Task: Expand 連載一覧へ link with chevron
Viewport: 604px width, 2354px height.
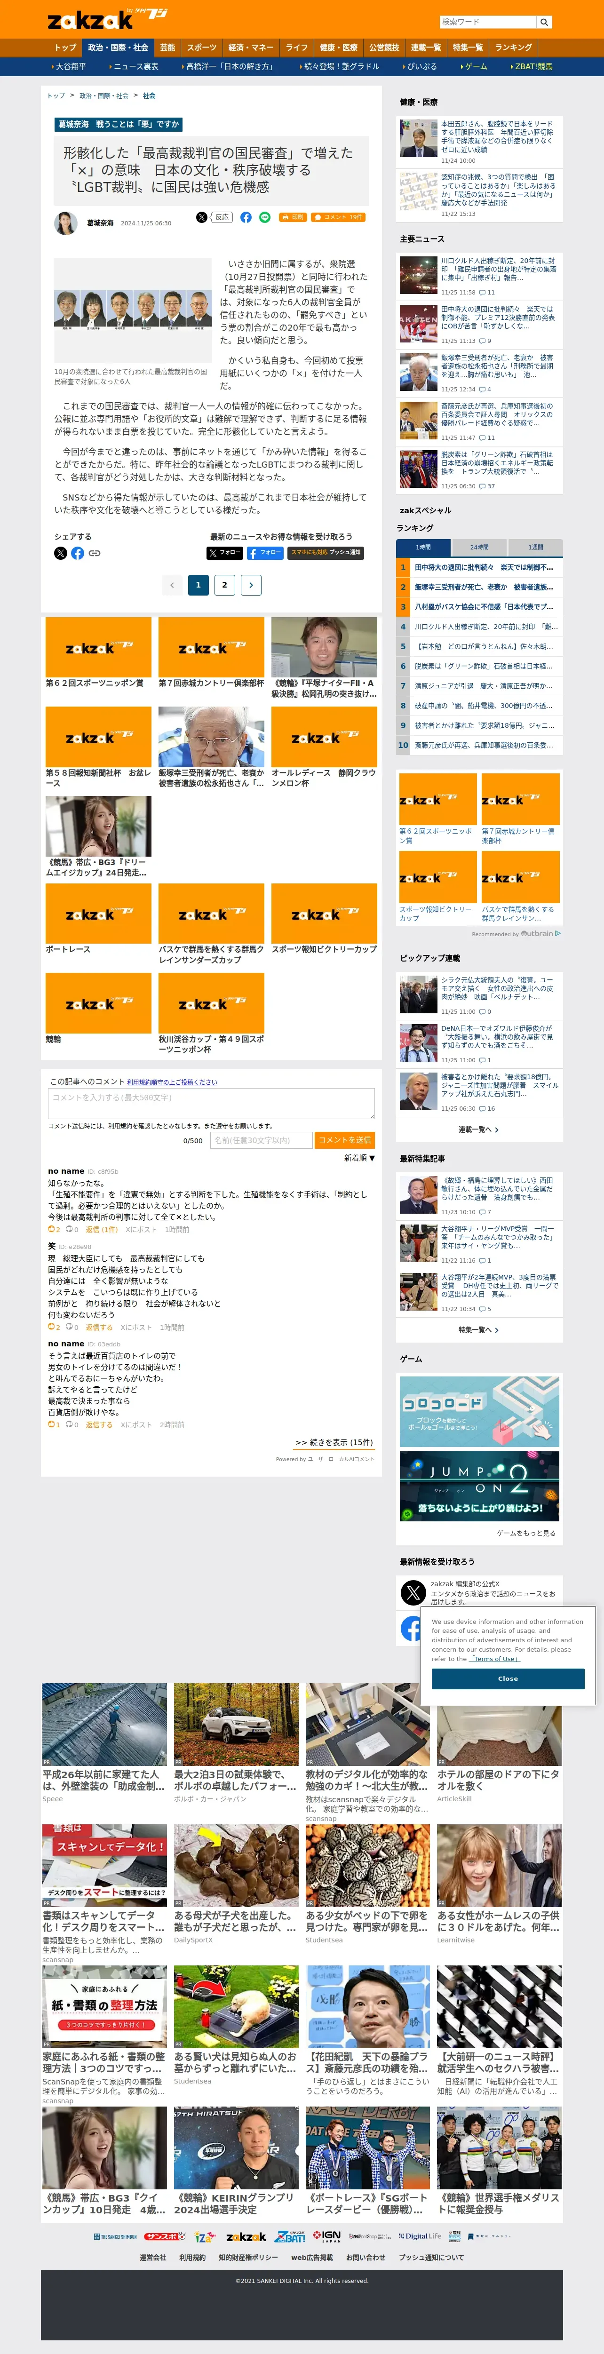Action: 478,1129
